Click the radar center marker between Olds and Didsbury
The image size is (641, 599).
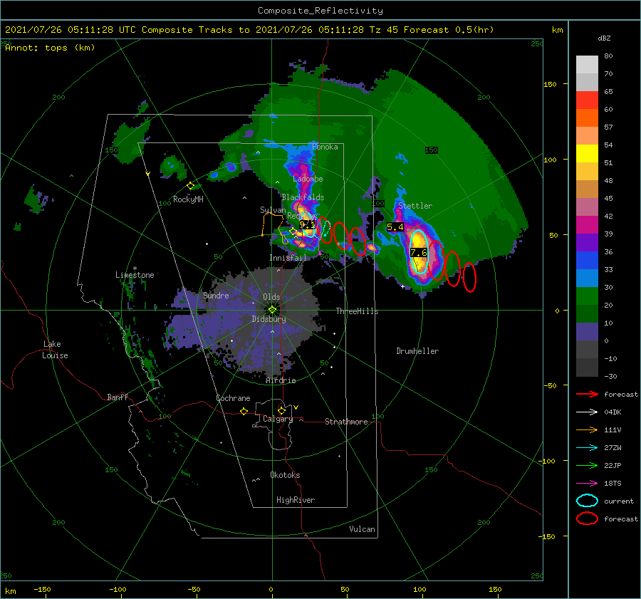click(x=272, y=310)
